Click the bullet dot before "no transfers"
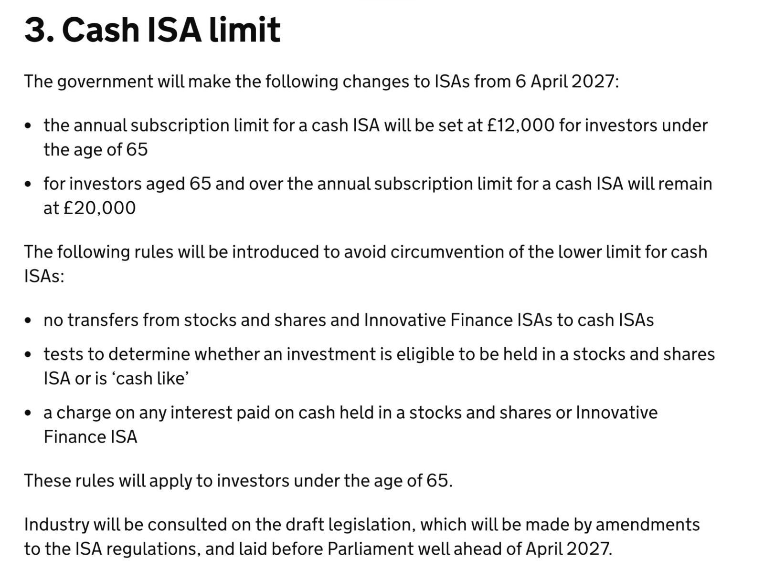Image resolution: width=764 pixels, height=579 pixels. click(x=29, y=321)
